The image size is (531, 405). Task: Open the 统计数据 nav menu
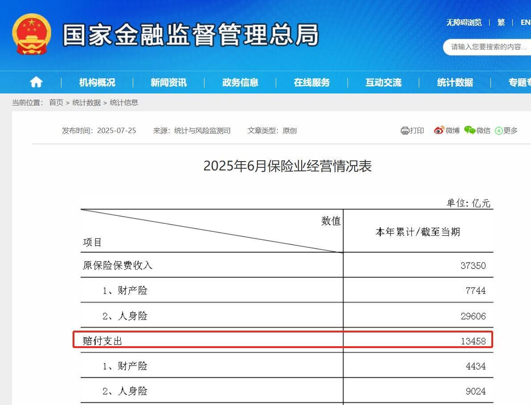(455, 82)
